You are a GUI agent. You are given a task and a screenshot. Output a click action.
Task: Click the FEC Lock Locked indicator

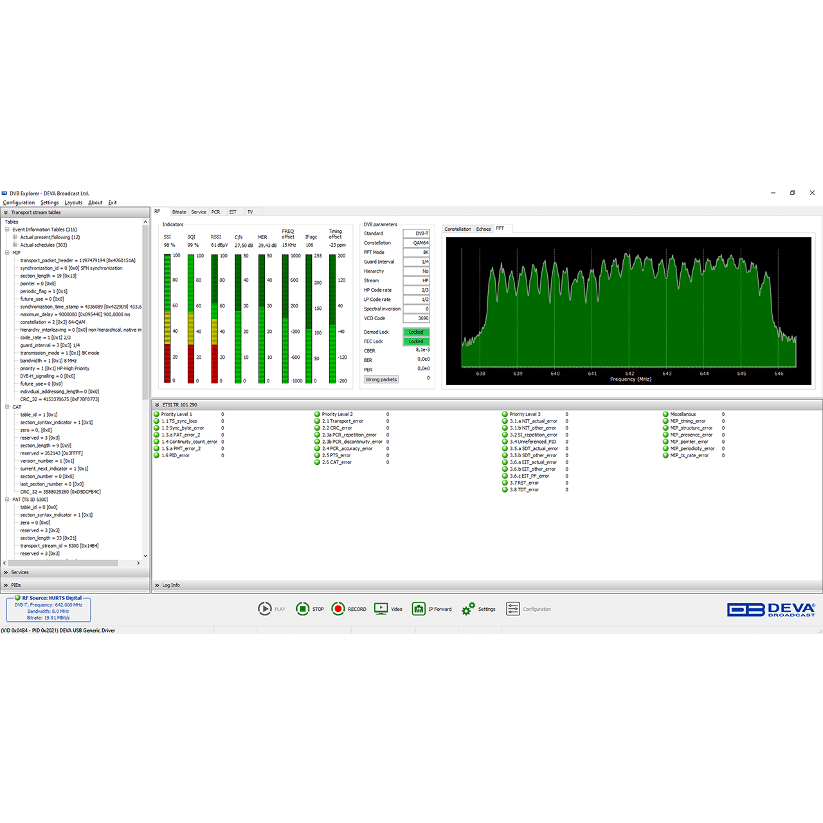tap(416, 341)
